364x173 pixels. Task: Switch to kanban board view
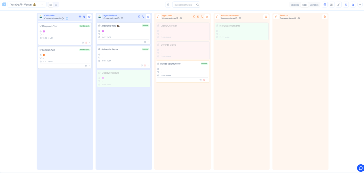(51, 5)
